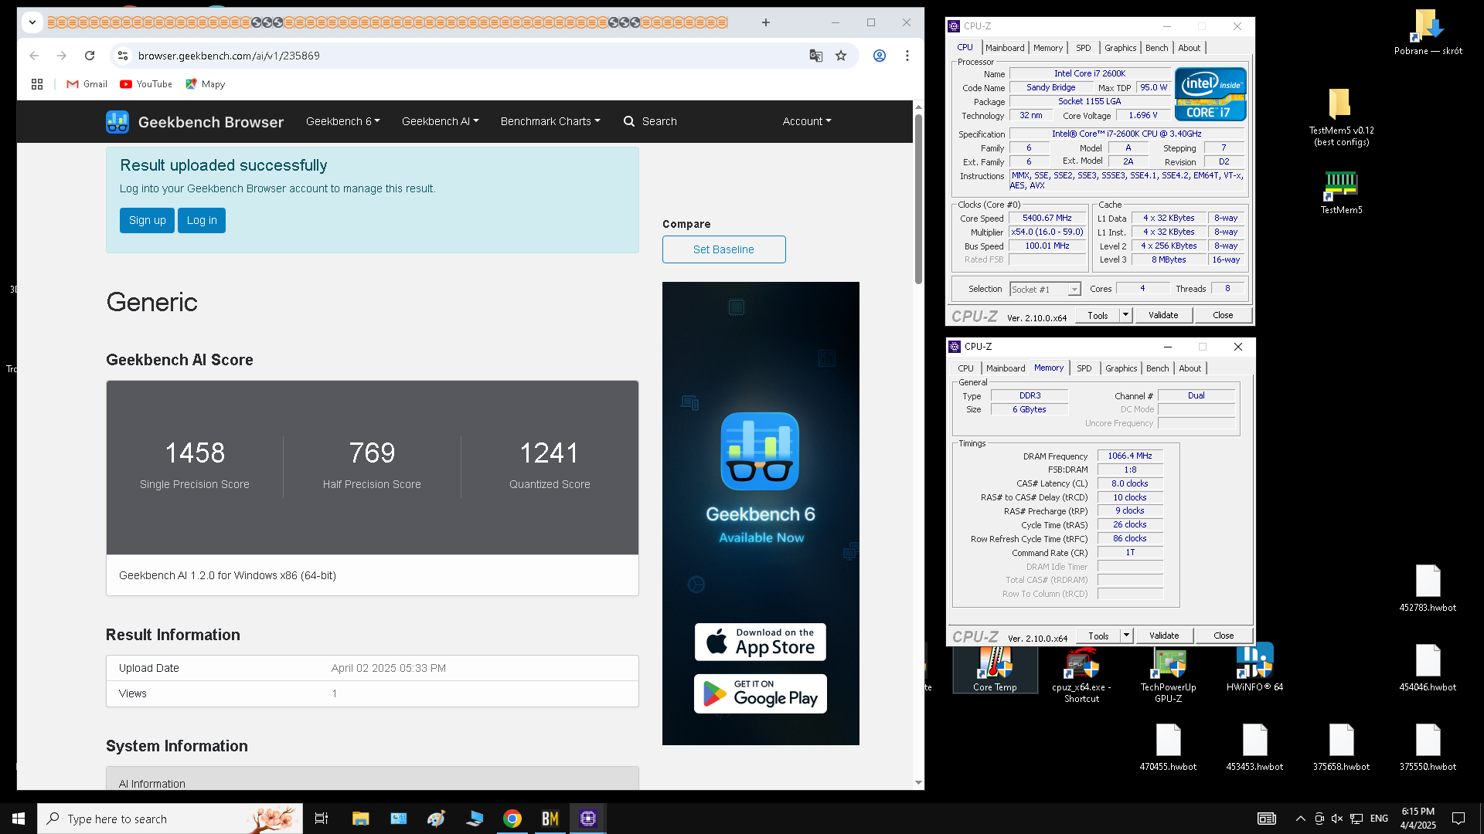Expand the Geekbench 6 menu
Viewport: 1484px width, 834px height.
(x=343, y=121)
